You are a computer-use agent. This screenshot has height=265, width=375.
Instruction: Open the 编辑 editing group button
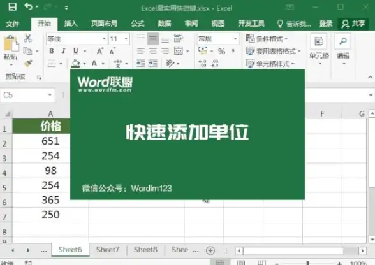coord(343,50)
